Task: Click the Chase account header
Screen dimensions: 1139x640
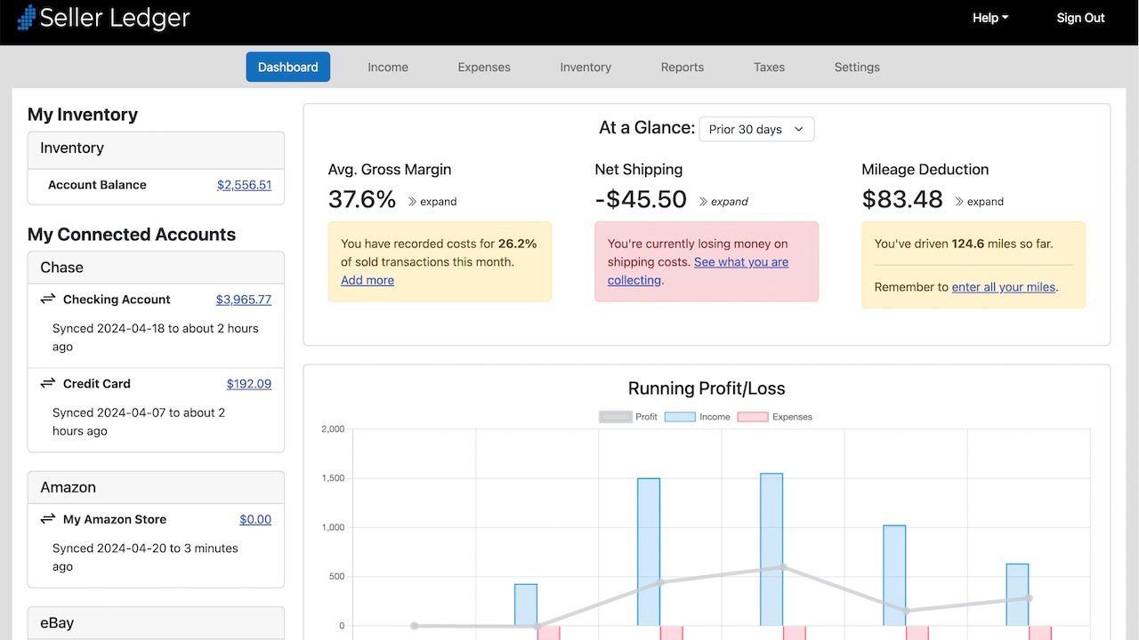Action: tap(156, 268)
